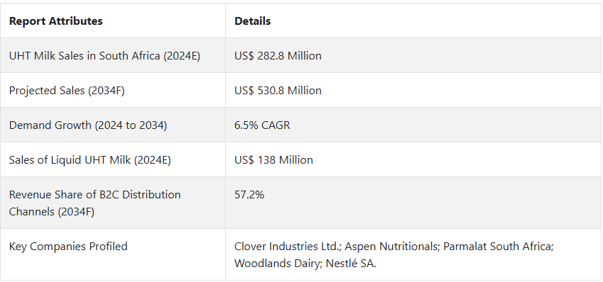
Task: Click the 57.2% value
Action: click(x=249, y=195)
